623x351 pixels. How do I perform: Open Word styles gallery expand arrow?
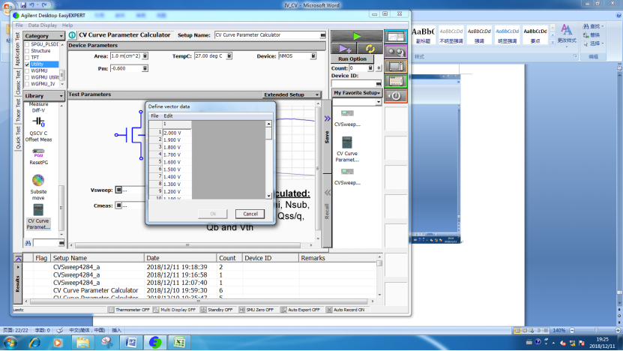tap(553, 42)
